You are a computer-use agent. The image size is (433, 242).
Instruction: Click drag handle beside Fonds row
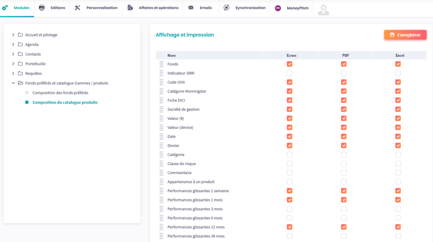[161, 64]
